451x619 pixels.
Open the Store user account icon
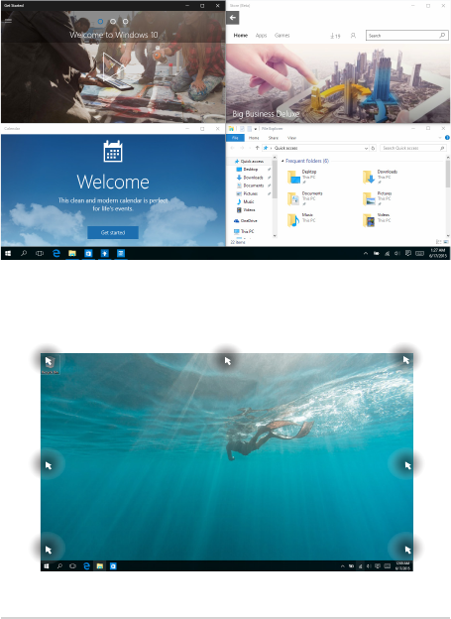coord(353,36)
